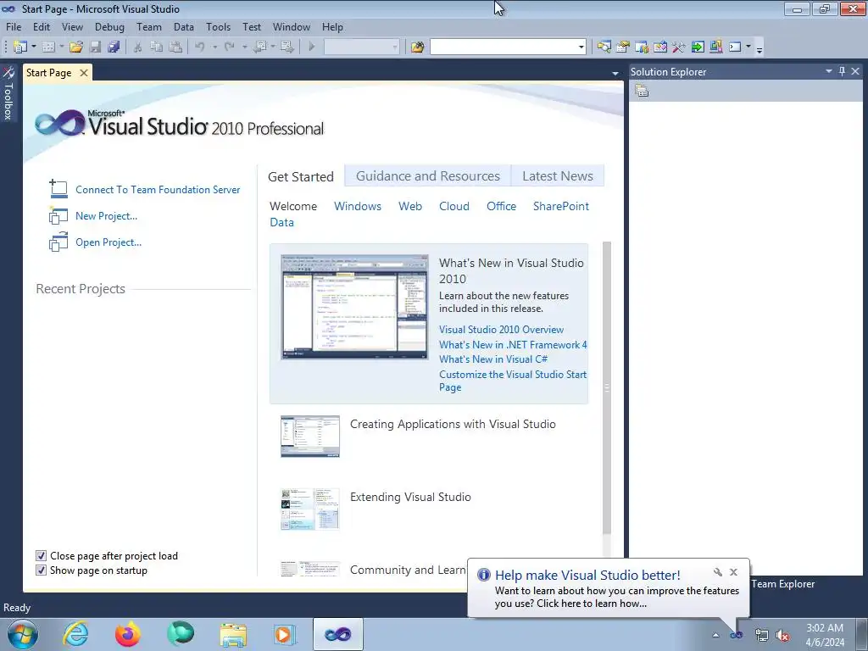The height and width of the screenshot is (651, 868).
Task: Switch to the Team Explorer tab
Action: (x=782, y=584)
